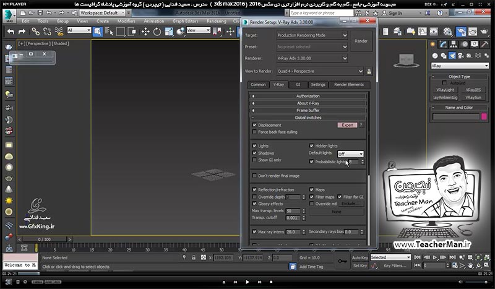Image resolution: width=495 pixels, height=289 pixels.
Task: Enable Show GI only checkbox
Action: [x=254, y=160]
